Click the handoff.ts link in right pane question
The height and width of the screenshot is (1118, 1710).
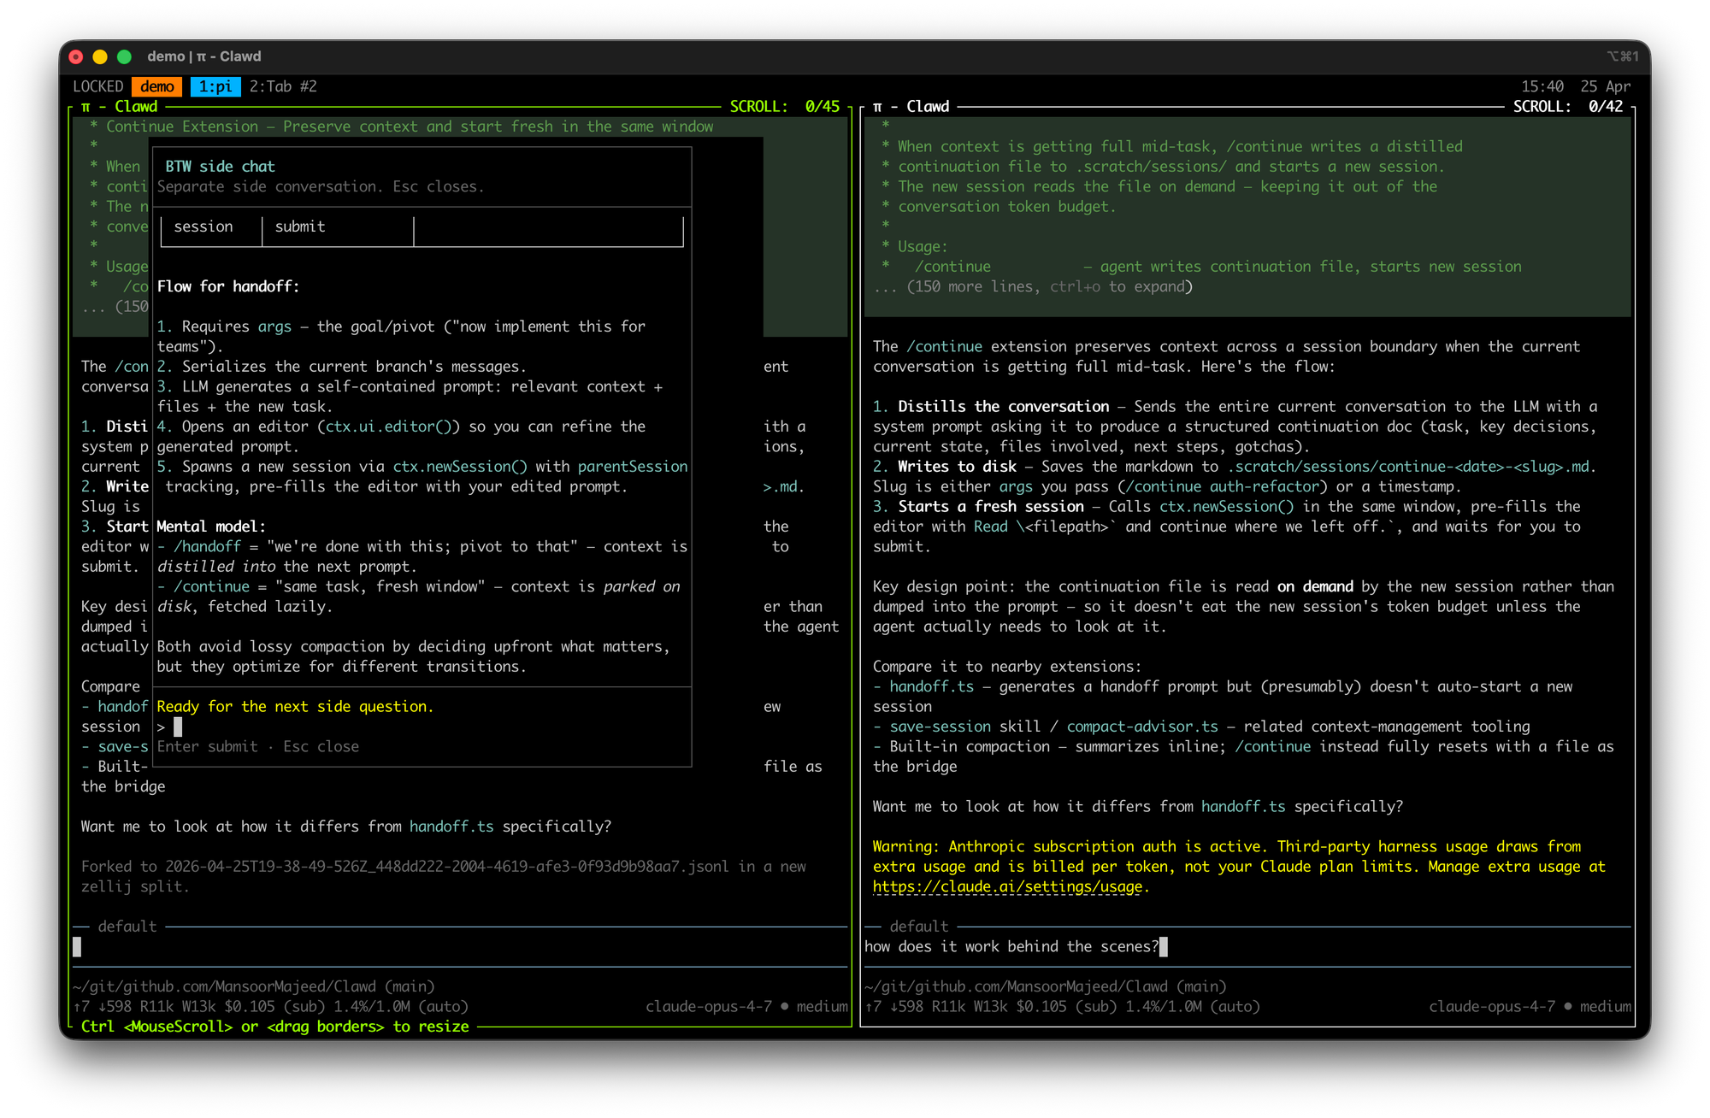click(1242, 806)
